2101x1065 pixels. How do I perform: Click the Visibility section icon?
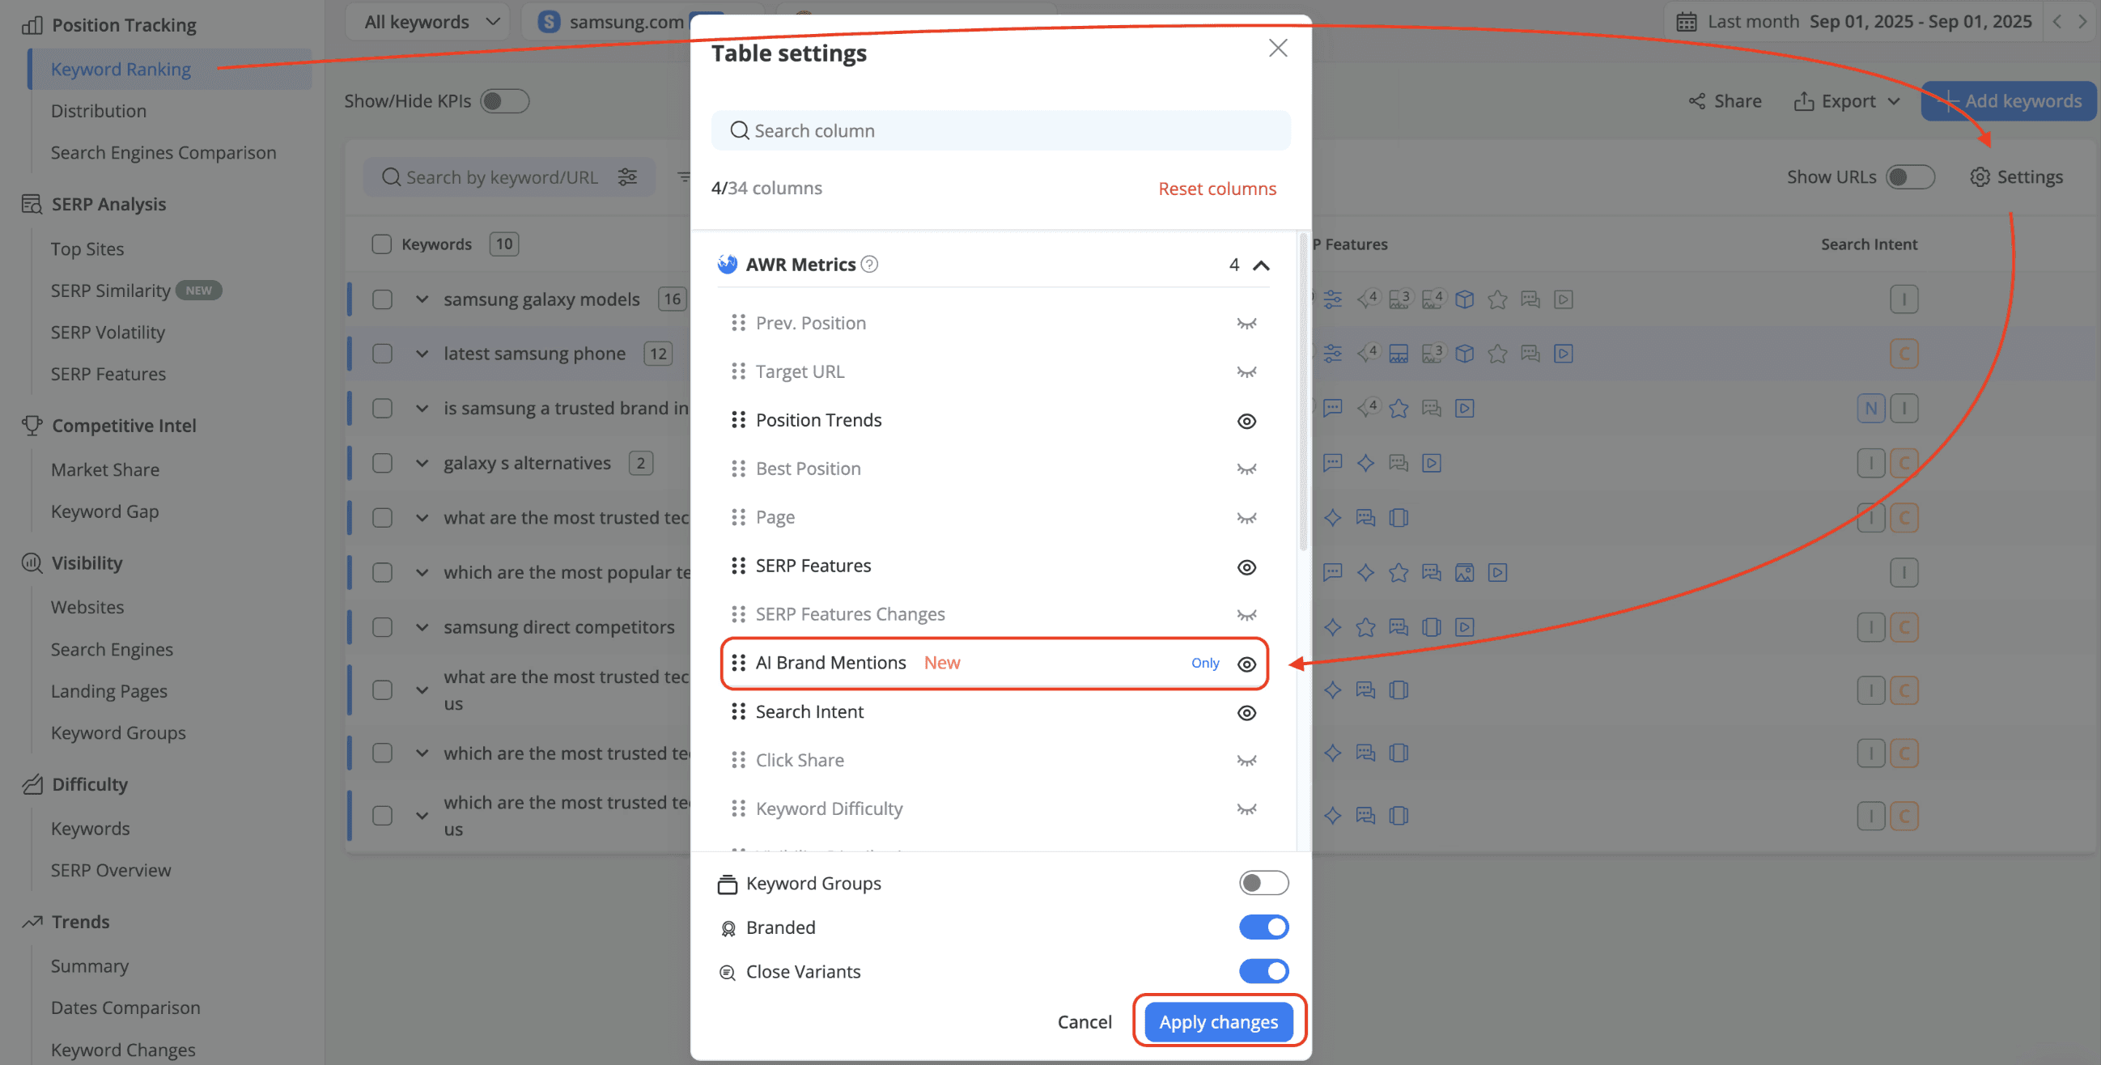click(32, 562)
